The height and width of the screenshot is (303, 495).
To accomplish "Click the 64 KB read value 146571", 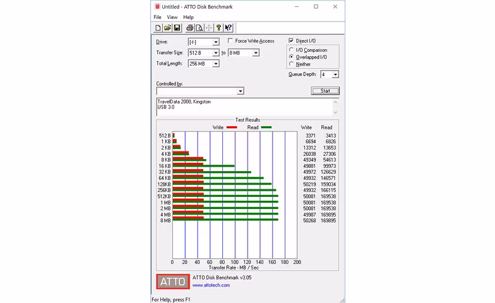I will pyautogui.click(x=328, y=178).
